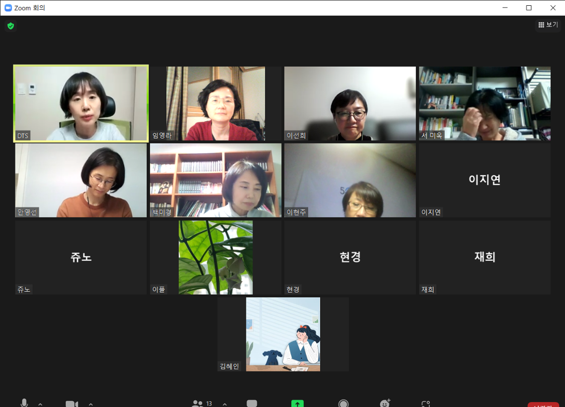Open the microphone selection dropdown arrow

pyautogui.click(x=41, y=405)
